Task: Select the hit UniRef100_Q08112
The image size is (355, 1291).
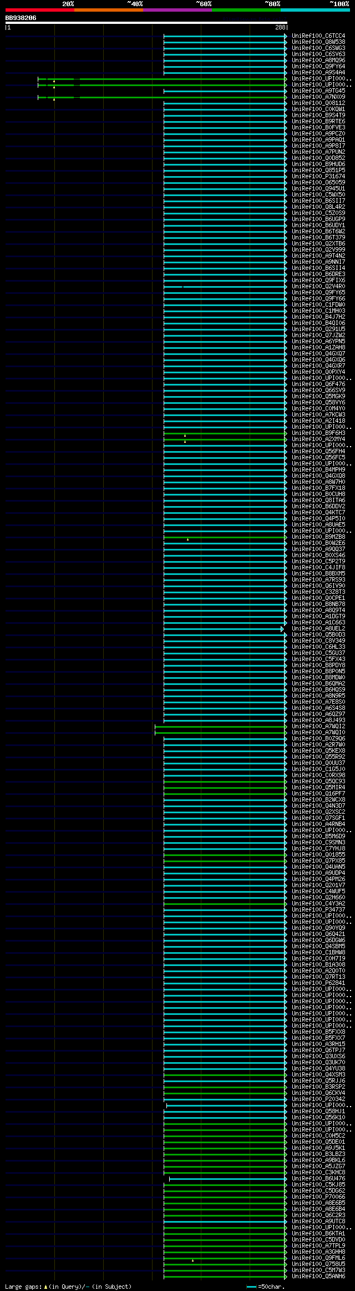Action: coord(318,103)
